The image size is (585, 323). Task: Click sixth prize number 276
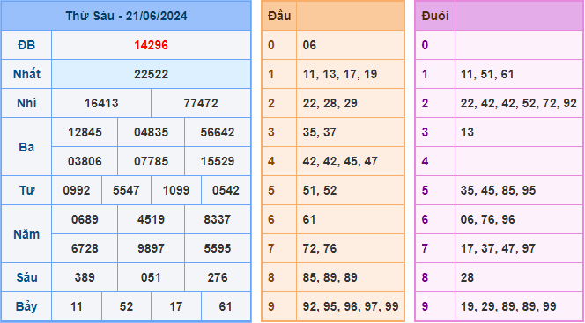(x=218, y=277)
